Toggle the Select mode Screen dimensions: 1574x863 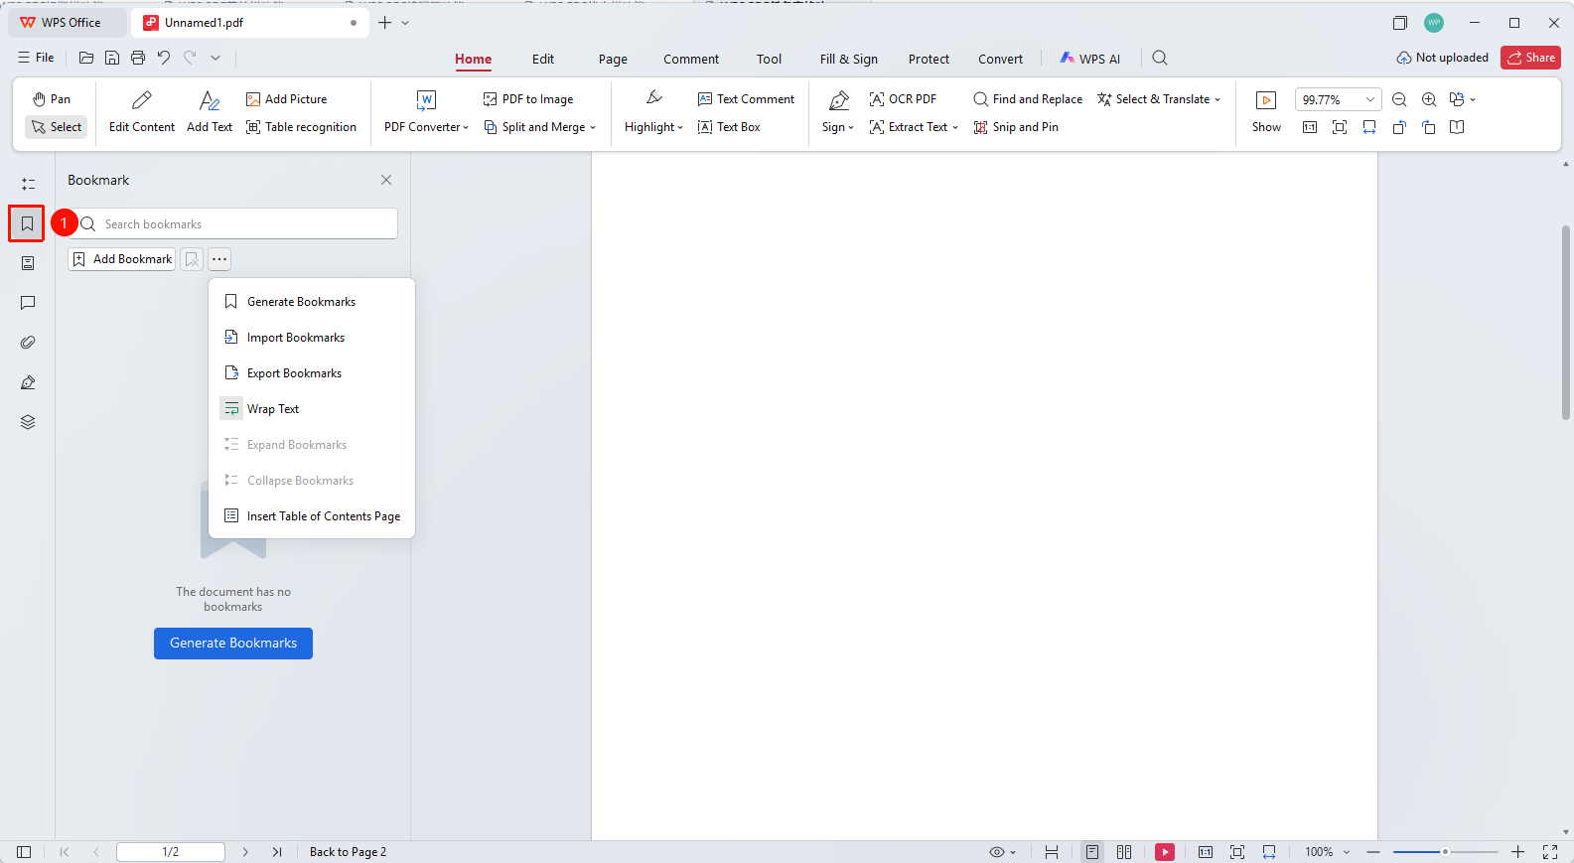pos(57,127)
